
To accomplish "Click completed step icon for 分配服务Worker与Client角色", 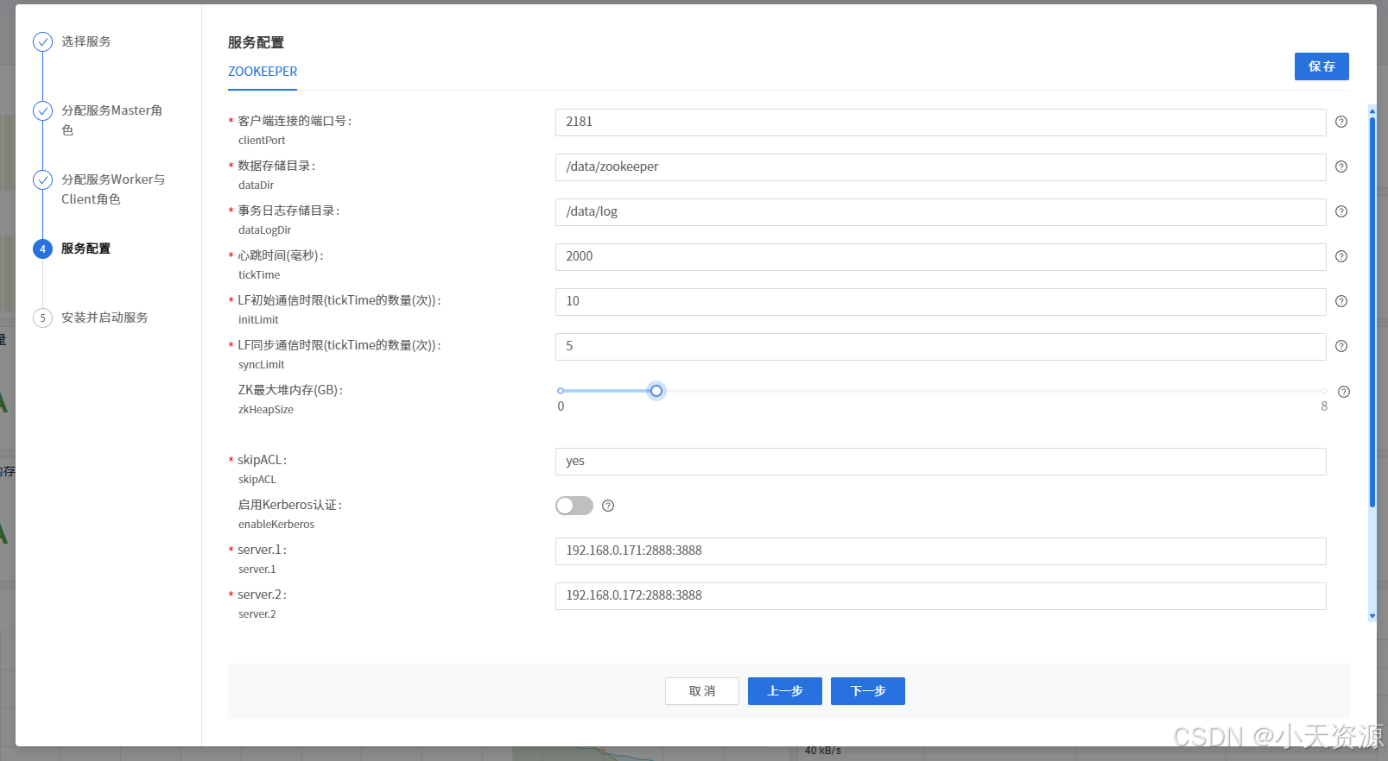I will [x=42, y=179].
